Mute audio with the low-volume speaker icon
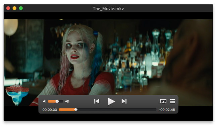This screenshot has height=128, width=218. click(44, 101)
